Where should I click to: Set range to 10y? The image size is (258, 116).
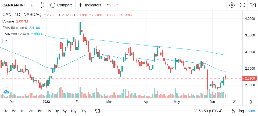[73, 111]
